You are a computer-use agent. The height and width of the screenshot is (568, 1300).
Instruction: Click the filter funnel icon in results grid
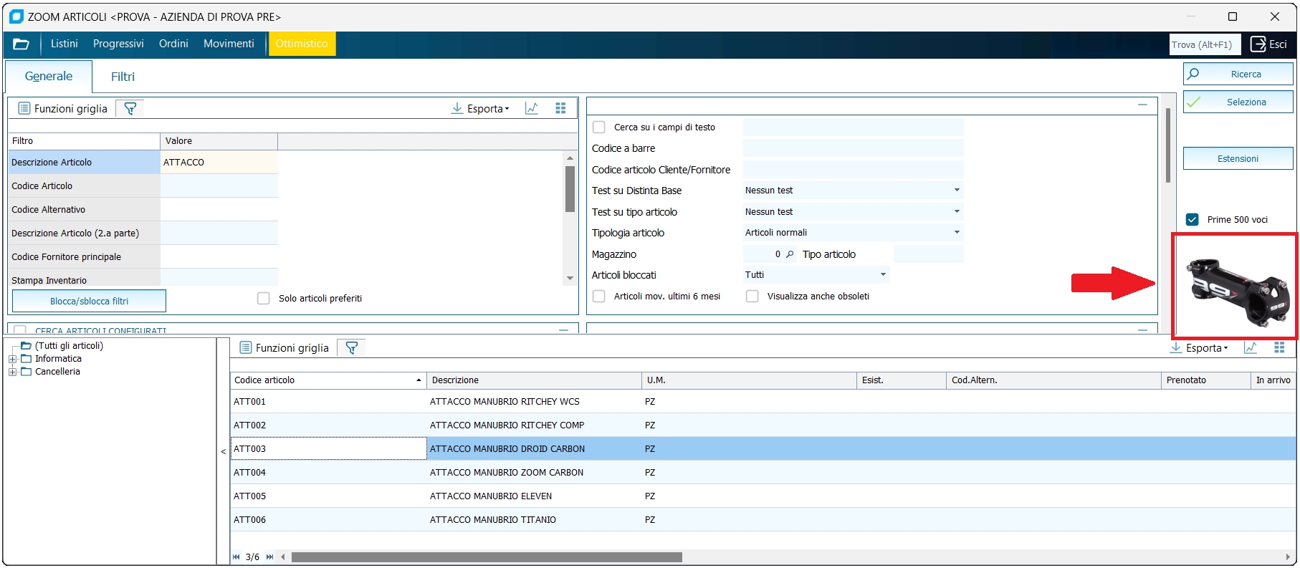pos(352,348)
